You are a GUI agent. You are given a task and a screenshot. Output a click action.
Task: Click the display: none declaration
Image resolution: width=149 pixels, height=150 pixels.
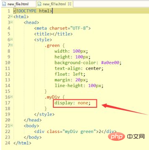(72, 103)
